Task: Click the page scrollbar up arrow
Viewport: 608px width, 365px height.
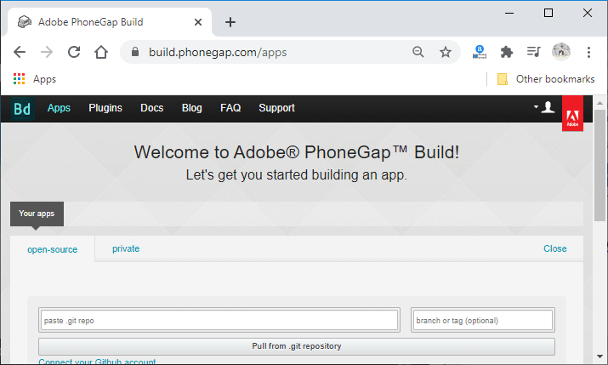Action: click(x=599, y=103)
